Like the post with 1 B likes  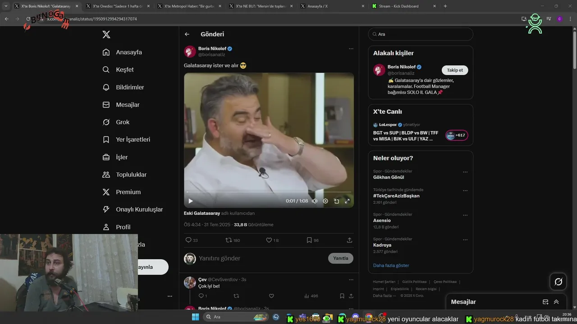click(272, 240)
